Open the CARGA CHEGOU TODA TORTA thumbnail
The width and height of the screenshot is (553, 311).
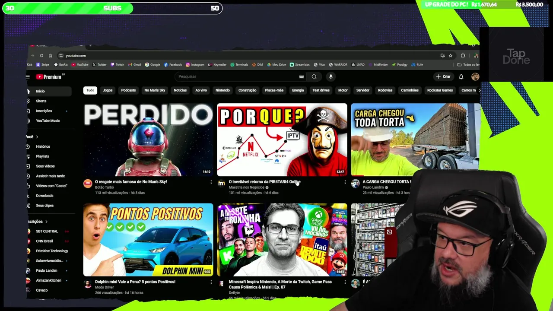click(x=415, y=140)
